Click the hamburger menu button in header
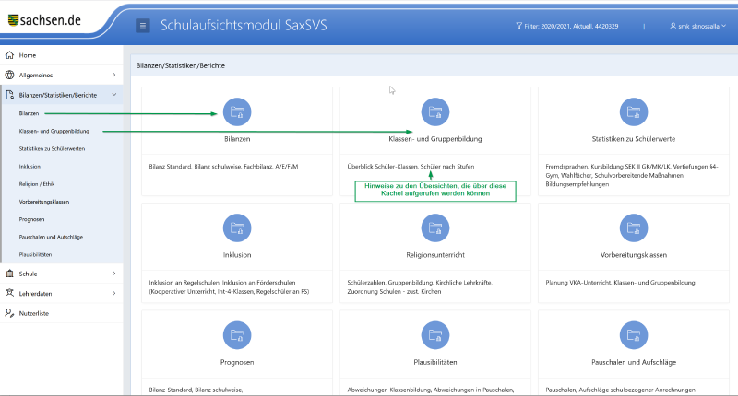 (x=143, y=26)
